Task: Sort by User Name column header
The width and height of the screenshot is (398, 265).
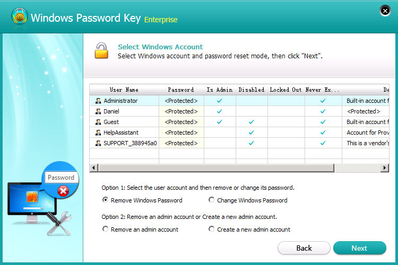Action: pos(124,90)
